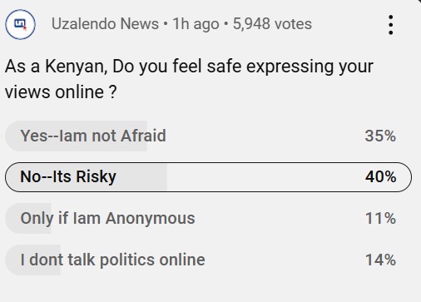Click the 'Anonymous' word in third option
Screen dimensions: 421x302
pyautogui.click(x=151, y=219)
